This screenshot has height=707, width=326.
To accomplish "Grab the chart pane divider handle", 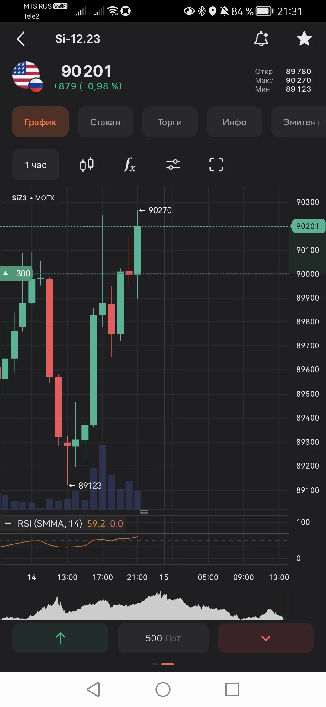I will (x=144, y=512).
